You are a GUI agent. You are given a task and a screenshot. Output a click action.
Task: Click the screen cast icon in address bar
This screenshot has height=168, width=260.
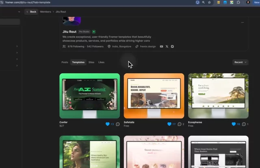point(197,2)
